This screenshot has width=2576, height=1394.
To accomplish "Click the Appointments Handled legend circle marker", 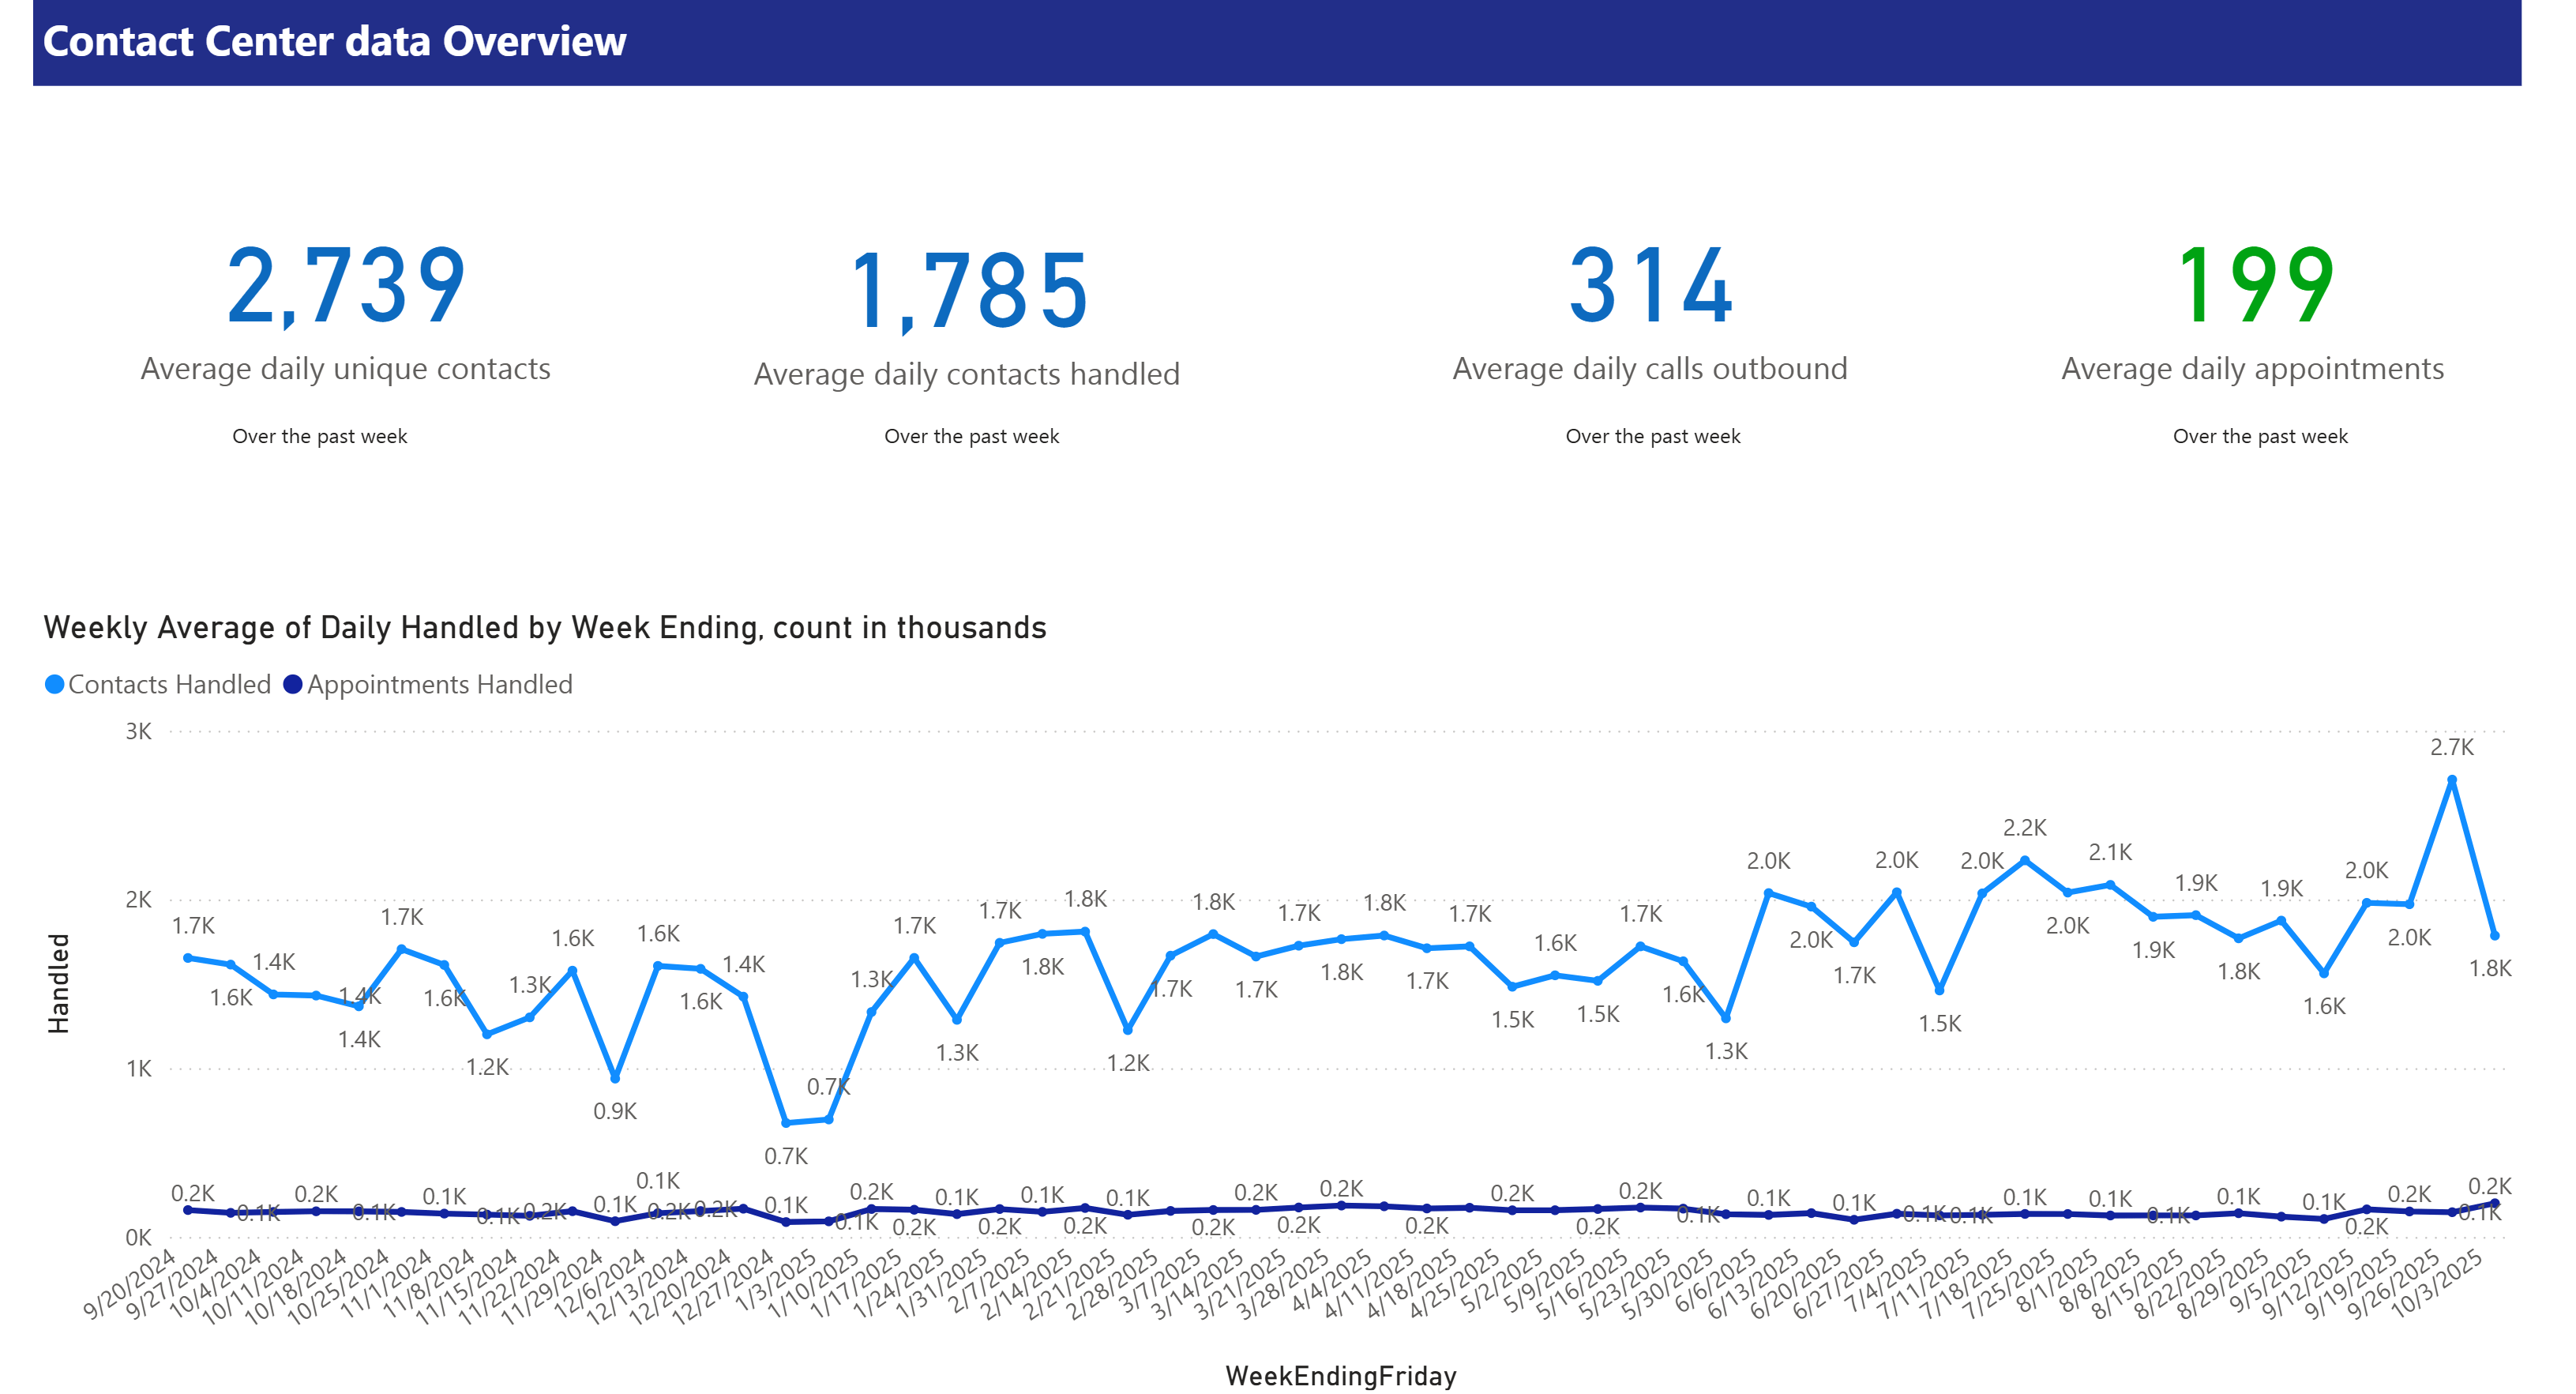I will click(x=293, y=684).
